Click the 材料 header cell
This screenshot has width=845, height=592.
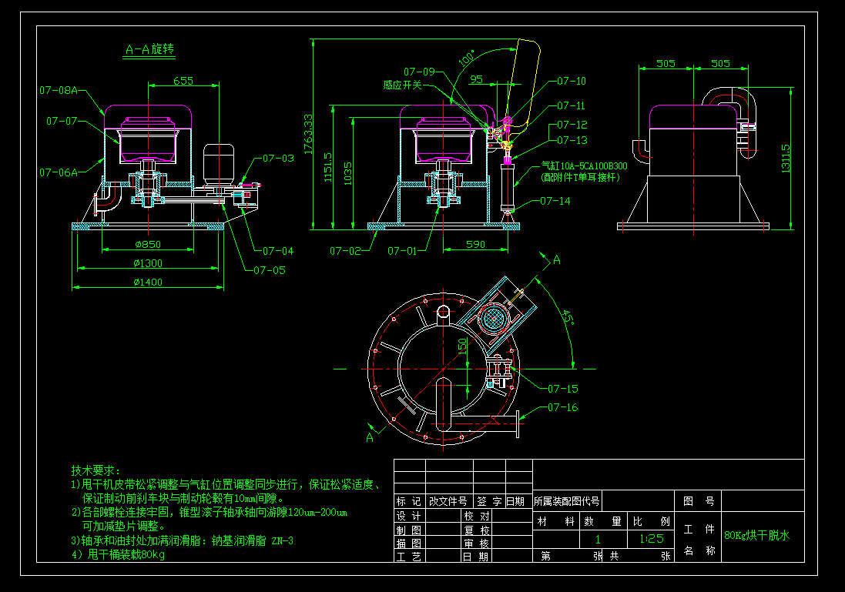(x=555, y=521)
